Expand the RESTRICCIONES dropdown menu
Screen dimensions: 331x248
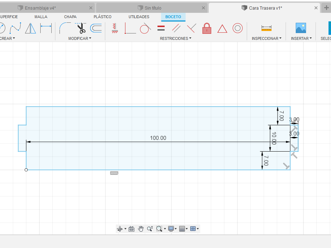point(176,38)
